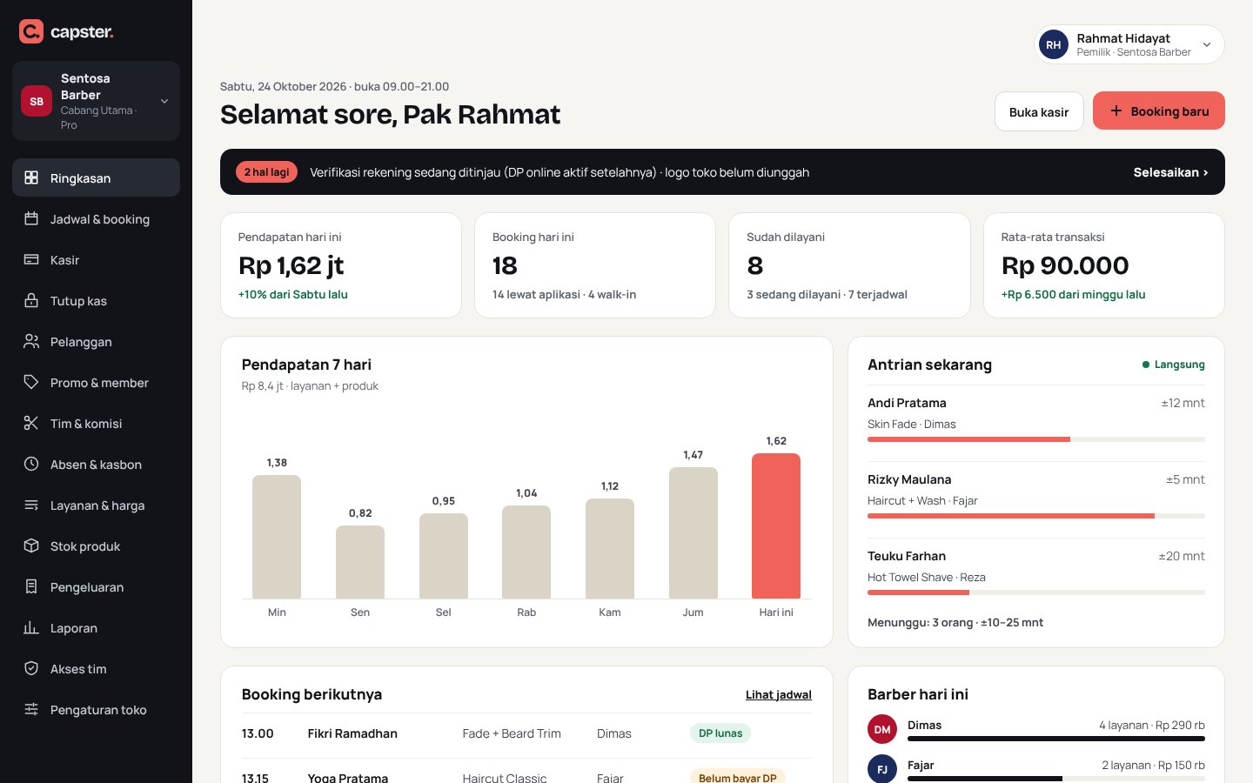Open the Lihat jadwal link
Image resolution: width=1253 pixels, height=783 pixels.
coord(778,694)
